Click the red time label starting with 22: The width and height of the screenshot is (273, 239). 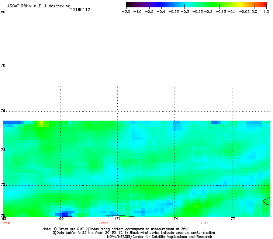click(103, 223)
